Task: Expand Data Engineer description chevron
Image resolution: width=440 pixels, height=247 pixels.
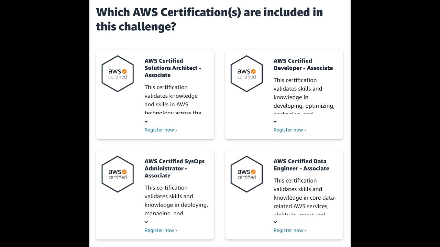Action: (x=275, y=222)
